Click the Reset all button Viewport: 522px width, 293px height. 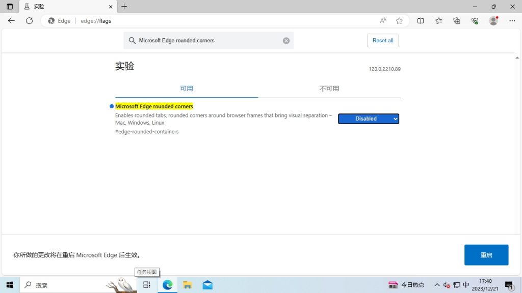click(x=382, y=41)
